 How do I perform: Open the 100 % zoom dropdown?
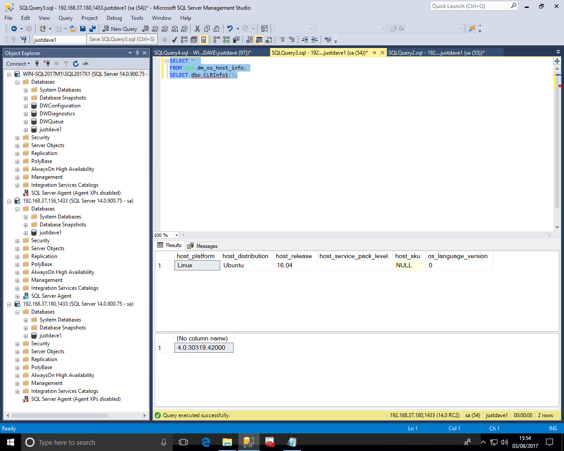tap(177, 235)
